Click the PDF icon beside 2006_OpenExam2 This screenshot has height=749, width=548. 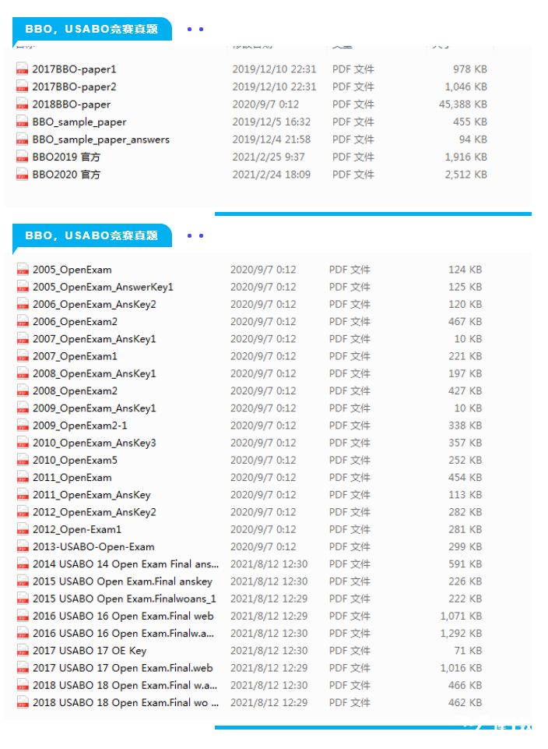(23, 321)
